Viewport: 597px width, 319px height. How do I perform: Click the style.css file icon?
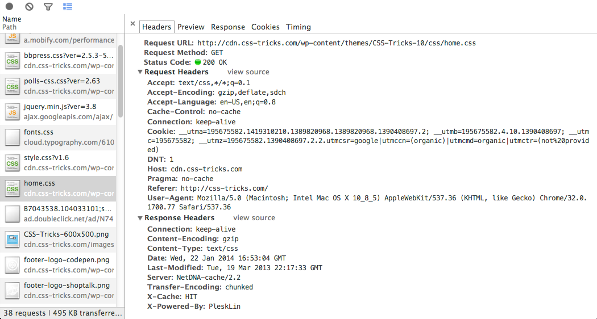(x=12, y=162)
